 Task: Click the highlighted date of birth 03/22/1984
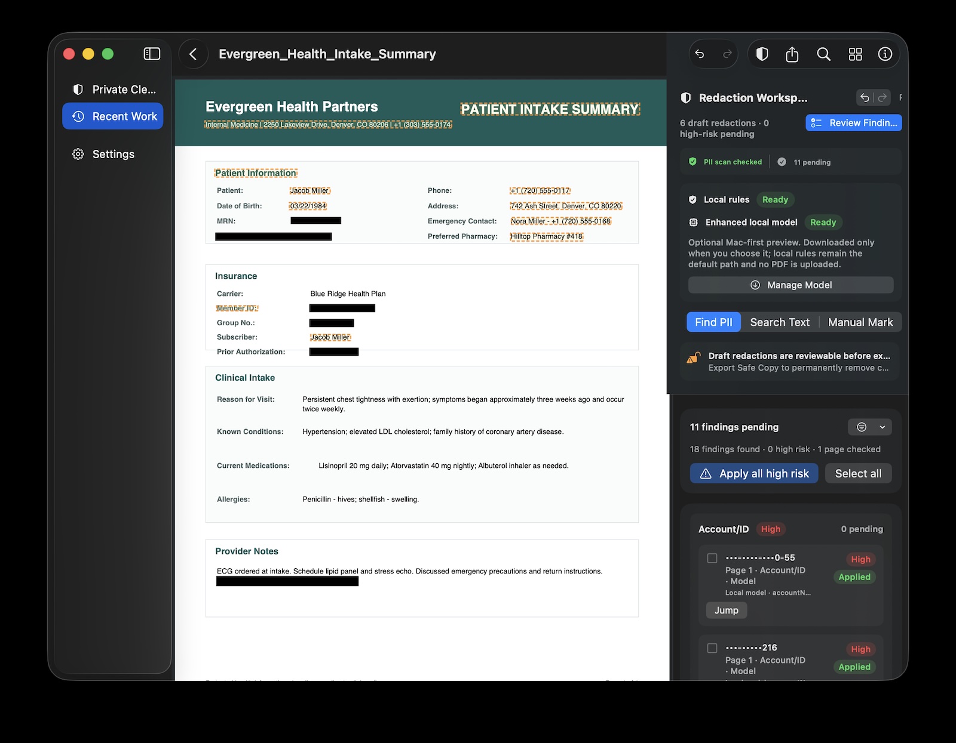pyautogui.click(x=308, y=206)
